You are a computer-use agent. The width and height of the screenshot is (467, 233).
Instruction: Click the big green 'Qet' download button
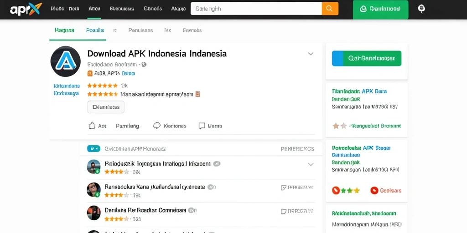[367, 58]
